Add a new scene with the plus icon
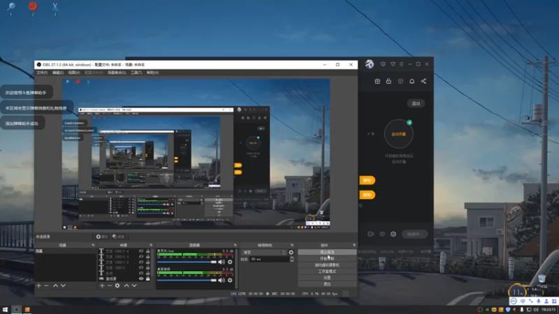Viewport: 559px width, 314px height. (x=38, y=285)
